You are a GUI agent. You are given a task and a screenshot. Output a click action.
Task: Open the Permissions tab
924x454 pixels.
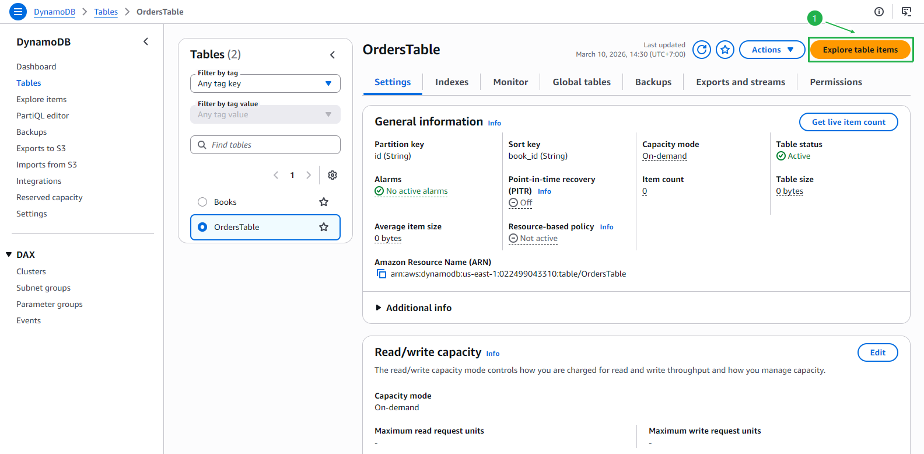pos(836,82)
